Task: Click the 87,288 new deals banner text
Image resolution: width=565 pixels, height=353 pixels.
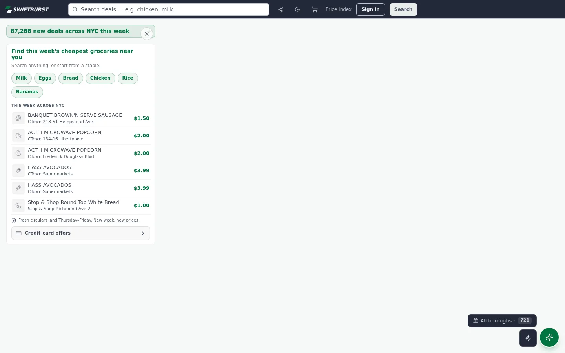Action: coord(70,31)
